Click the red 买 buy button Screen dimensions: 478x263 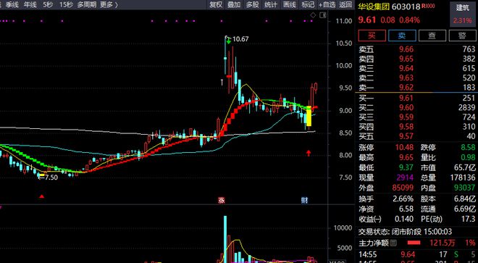click(372, 36)
